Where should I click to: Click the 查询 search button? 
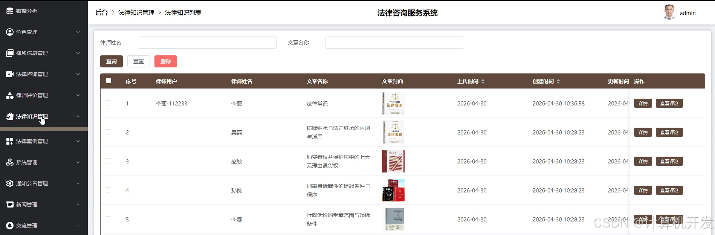click(x=112, y=61)
